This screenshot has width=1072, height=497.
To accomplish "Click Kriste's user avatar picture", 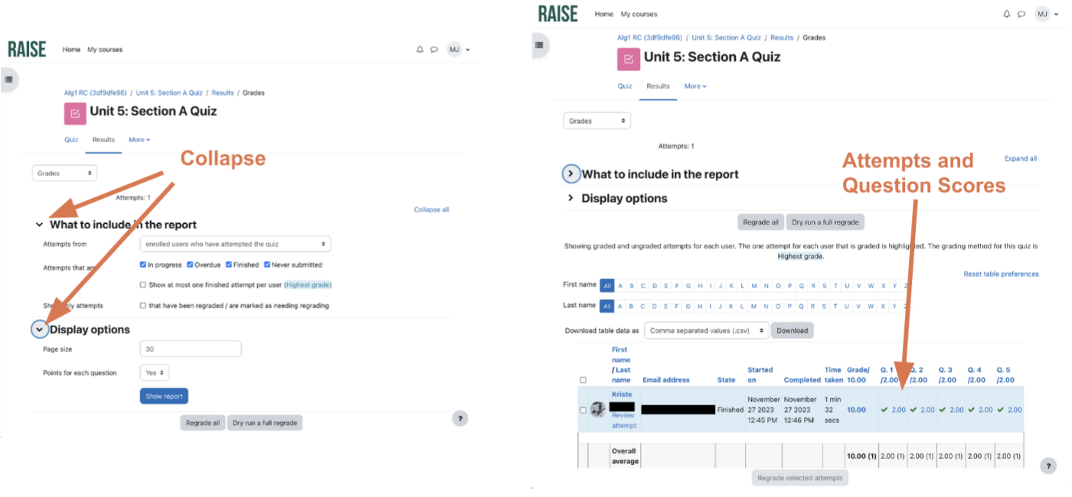I will [x=598, y=410].
